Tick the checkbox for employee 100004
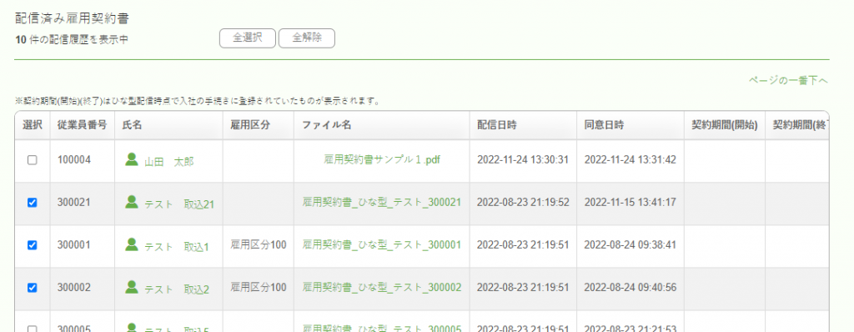 [x=33, y=160]
